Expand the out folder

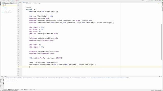(x=3, y=6)
